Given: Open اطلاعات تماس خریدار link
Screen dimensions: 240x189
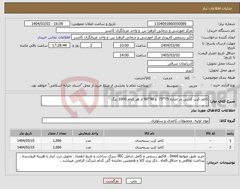Looking at the screenshot, I should (x=54, y=37).
